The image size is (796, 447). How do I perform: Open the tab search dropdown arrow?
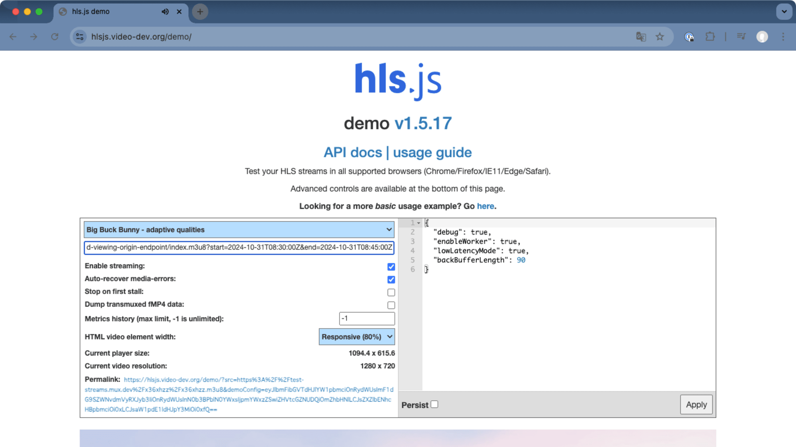click(x=784, y=12)
